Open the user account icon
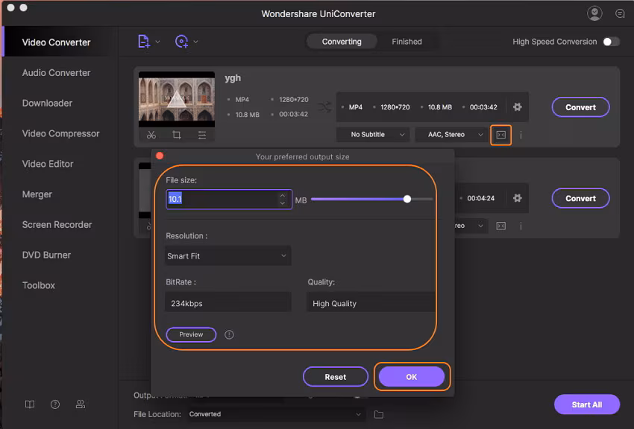The width and height of the screenshot is (634, 429). pos(594,13)
